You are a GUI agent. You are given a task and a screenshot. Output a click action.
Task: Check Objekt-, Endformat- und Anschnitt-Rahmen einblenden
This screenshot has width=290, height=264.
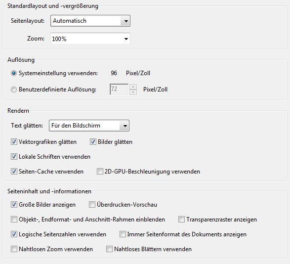tap(14, 220)
